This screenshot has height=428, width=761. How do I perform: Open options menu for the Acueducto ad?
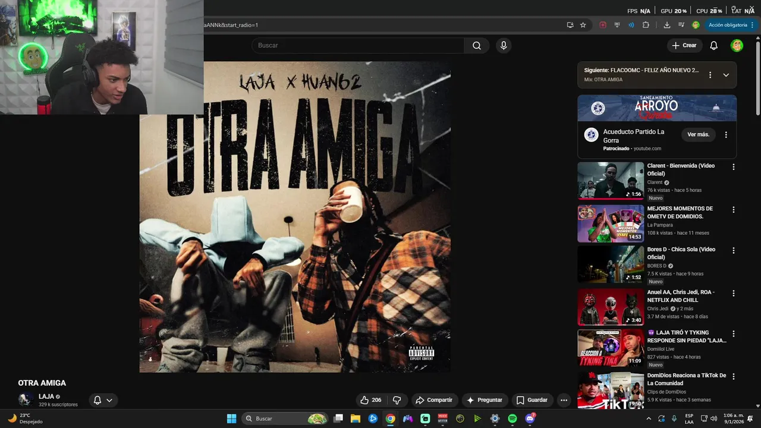[x=726, y=135]
